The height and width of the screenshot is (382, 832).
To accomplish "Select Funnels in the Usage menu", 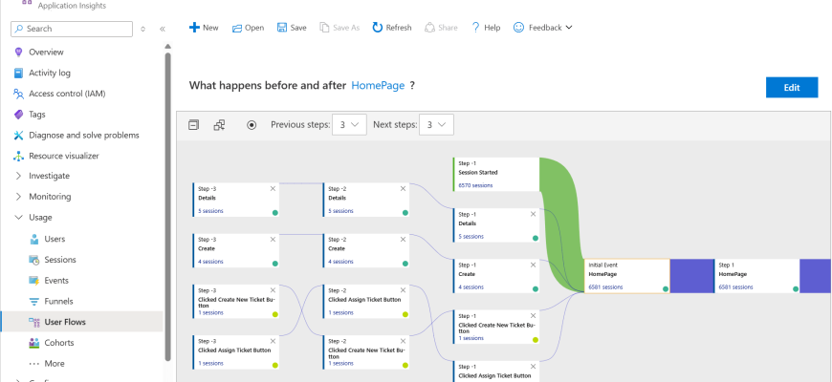I will pos(58,301).
